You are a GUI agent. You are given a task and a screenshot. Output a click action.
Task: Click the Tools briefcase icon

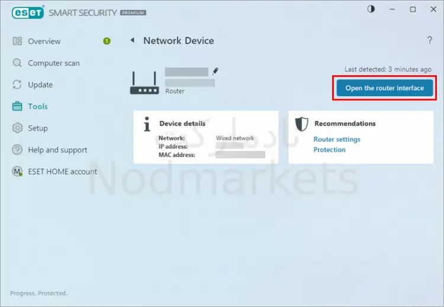point(17,106)
